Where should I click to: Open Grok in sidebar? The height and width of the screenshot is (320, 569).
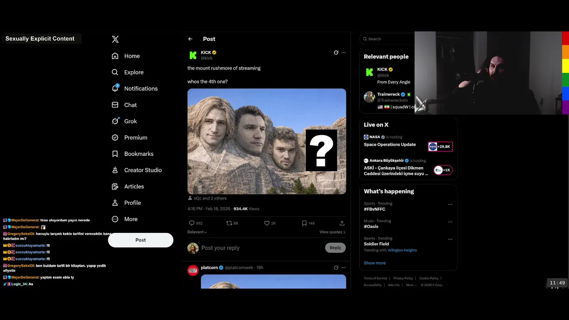(x=124, y=121)
